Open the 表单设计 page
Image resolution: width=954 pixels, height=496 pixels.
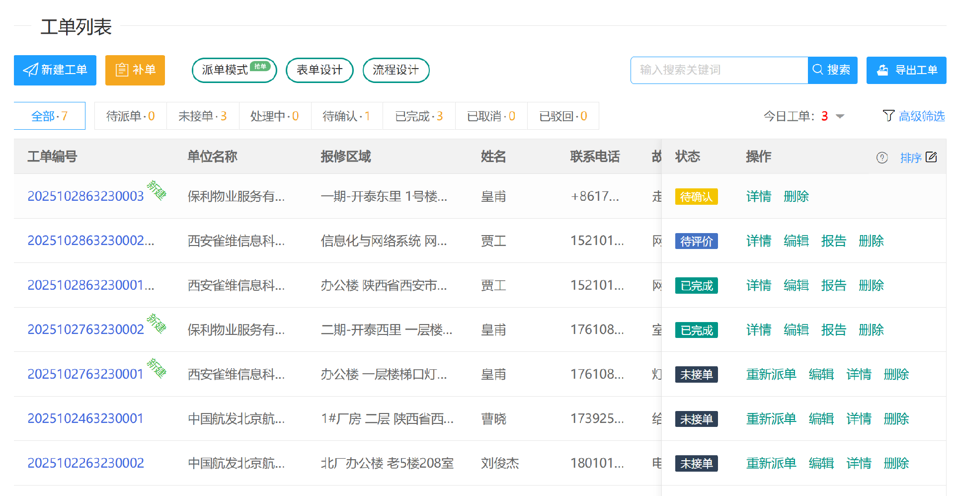click(319, 70)
